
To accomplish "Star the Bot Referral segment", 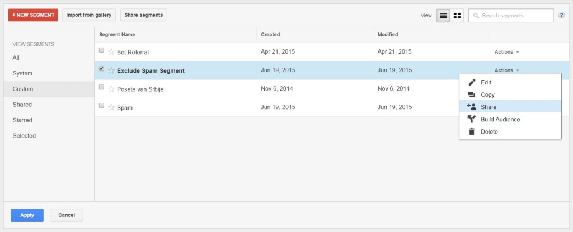I will coord(111,52).
